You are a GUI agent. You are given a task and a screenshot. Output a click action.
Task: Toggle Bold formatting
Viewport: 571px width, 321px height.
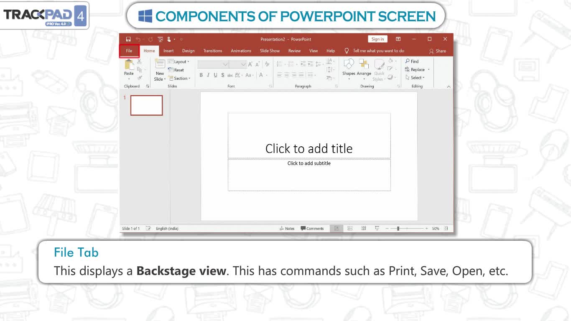(x=201, y=75)
